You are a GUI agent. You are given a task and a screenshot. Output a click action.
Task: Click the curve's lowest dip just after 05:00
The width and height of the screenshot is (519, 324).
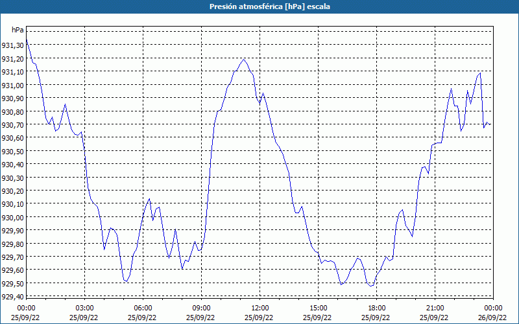pyautogui.click(x=125, y=281)
